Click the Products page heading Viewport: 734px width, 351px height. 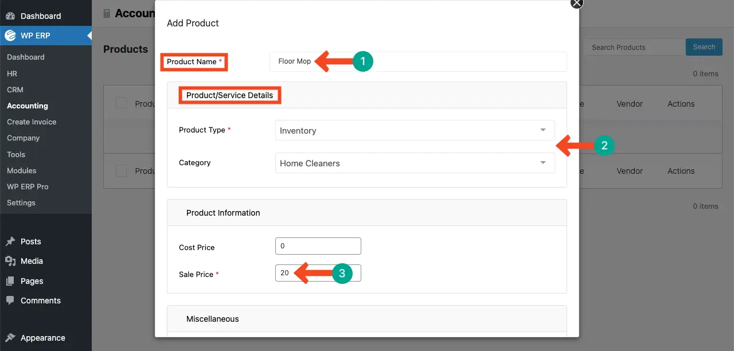coord(126,49)
